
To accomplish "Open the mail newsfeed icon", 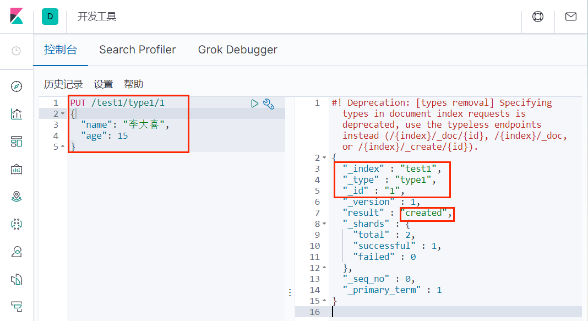I will pos(571,17).
